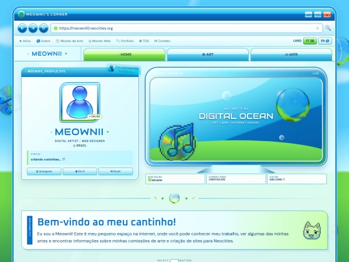Click the glass orb on divider line
This screenshot has width=349, height=262.
pos(174,198)
